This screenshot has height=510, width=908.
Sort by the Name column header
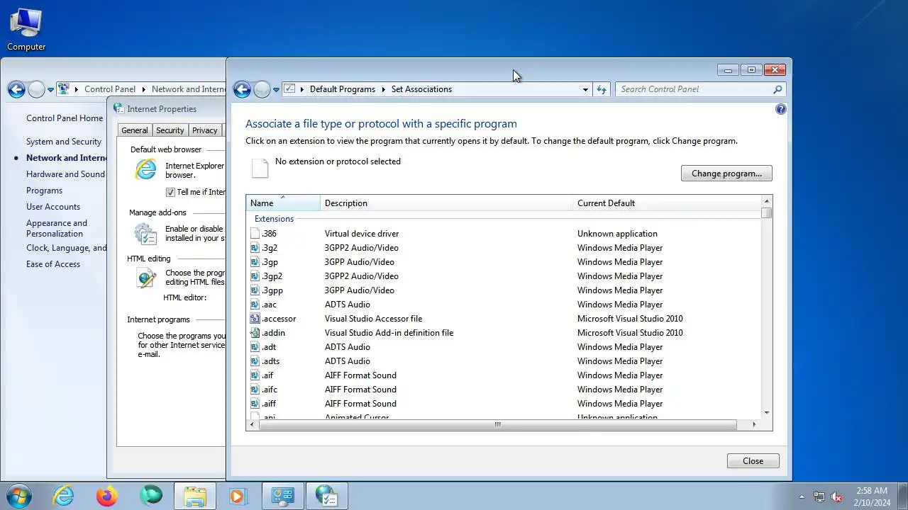[283, 203]
